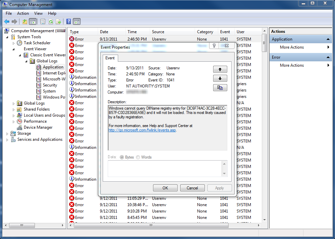Select the Bytes radio button
This screenshot has width=335, height=239.
pos(122,157)
